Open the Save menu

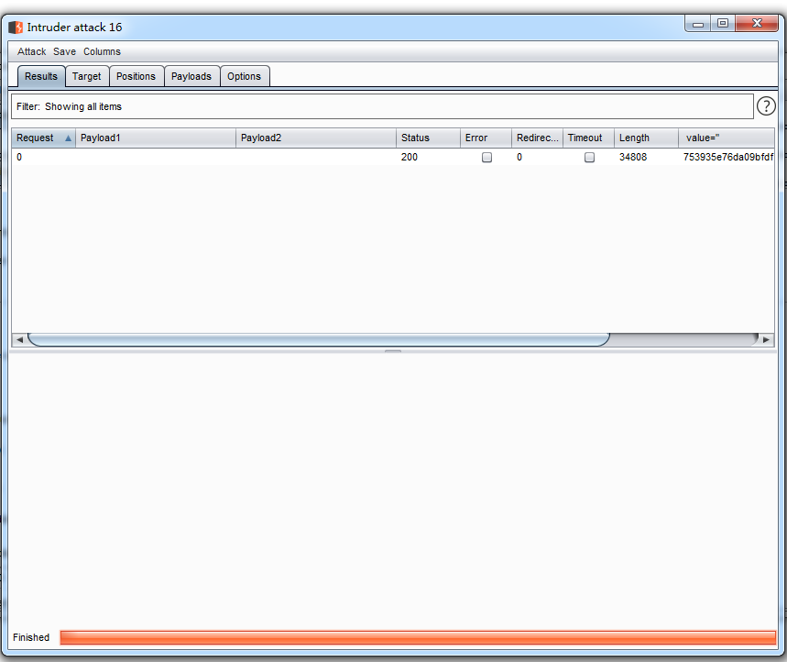65,51
